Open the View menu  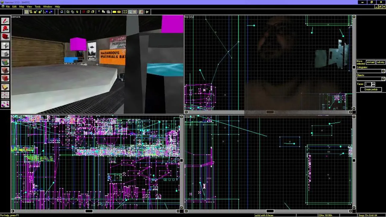tap(30, 6)
